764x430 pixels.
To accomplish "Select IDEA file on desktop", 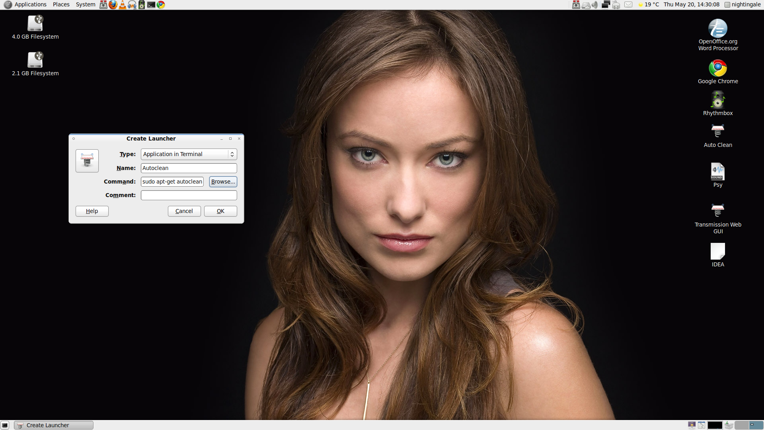I will tap(718, 255).
